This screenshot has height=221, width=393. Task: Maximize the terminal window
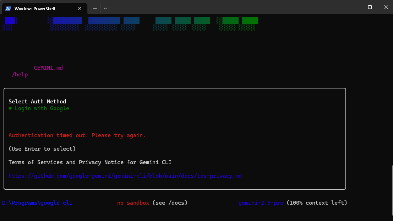370,7
